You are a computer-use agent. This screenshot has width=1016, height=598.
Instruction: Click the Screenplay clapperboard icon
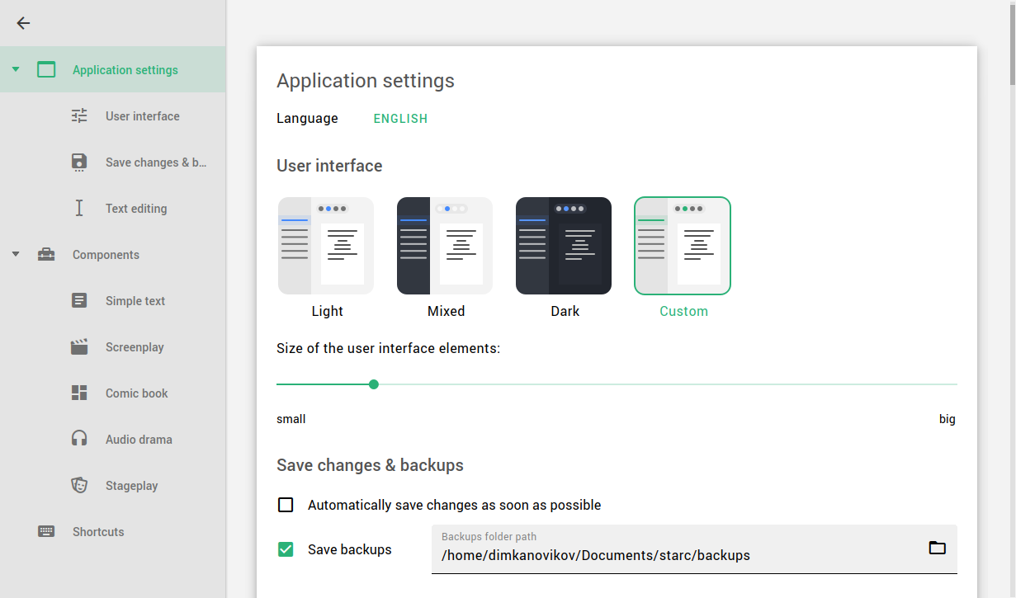(x=79, y=347)
